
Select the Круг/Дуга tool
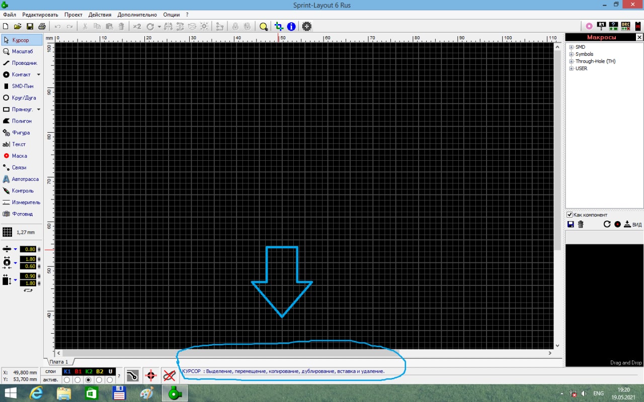point(21,98)
